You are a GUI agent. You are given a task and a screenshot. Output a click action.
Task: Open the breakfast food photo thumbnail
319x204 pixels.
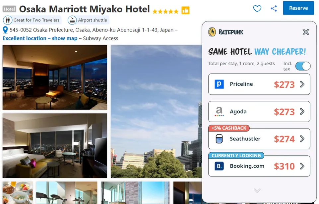(18, 193)
